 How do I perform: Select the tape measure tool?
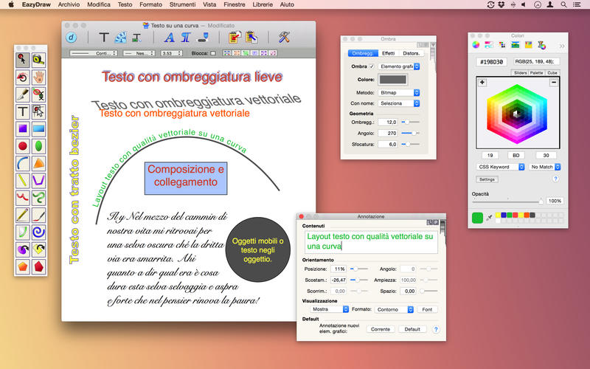click(39, 60)
